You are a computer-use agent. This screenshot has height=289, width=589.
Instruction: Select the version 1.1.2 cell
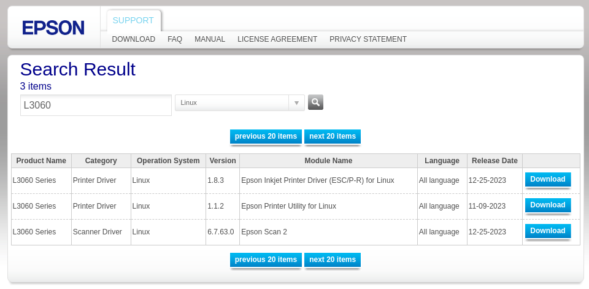click(223, 206)
